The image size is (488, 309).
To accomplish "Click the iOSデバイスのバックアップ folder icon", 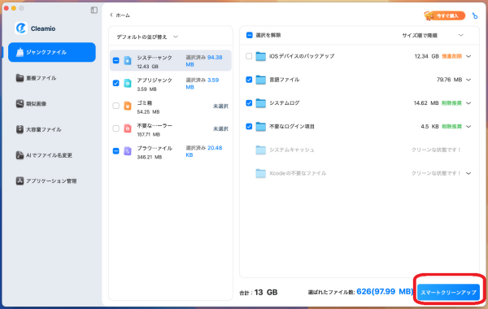I will 261,56.
